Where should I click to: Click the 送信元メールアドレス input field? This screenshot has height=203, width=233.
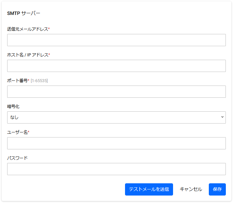pyautogui.click(x=117, y=40)
